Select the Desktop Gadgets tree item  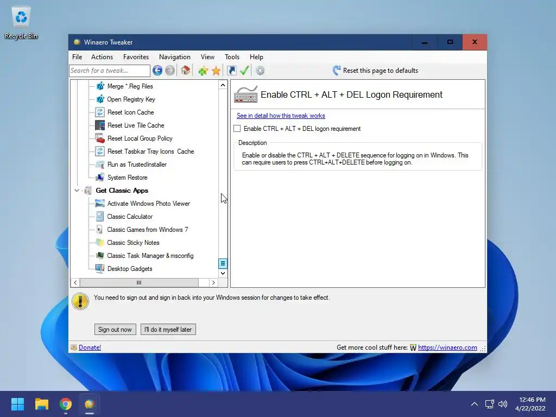130,269
